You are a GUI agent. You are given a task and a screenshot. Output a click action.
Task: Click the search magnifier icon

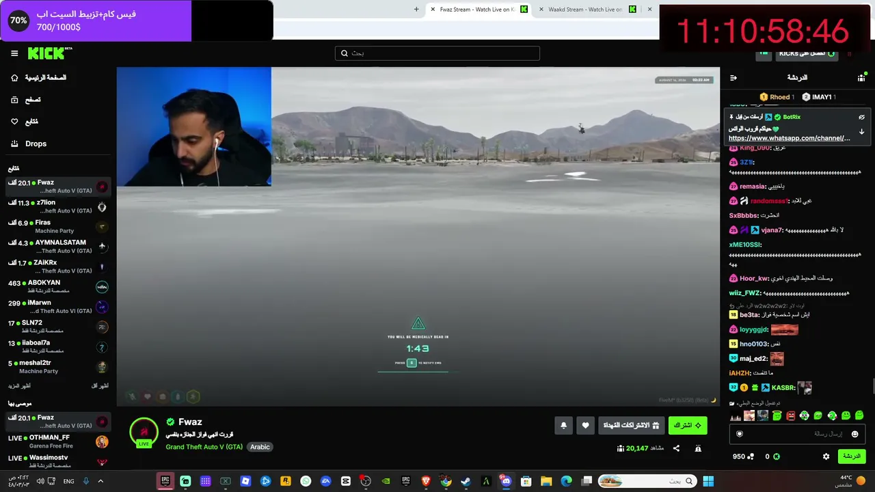tap(345, 53)
